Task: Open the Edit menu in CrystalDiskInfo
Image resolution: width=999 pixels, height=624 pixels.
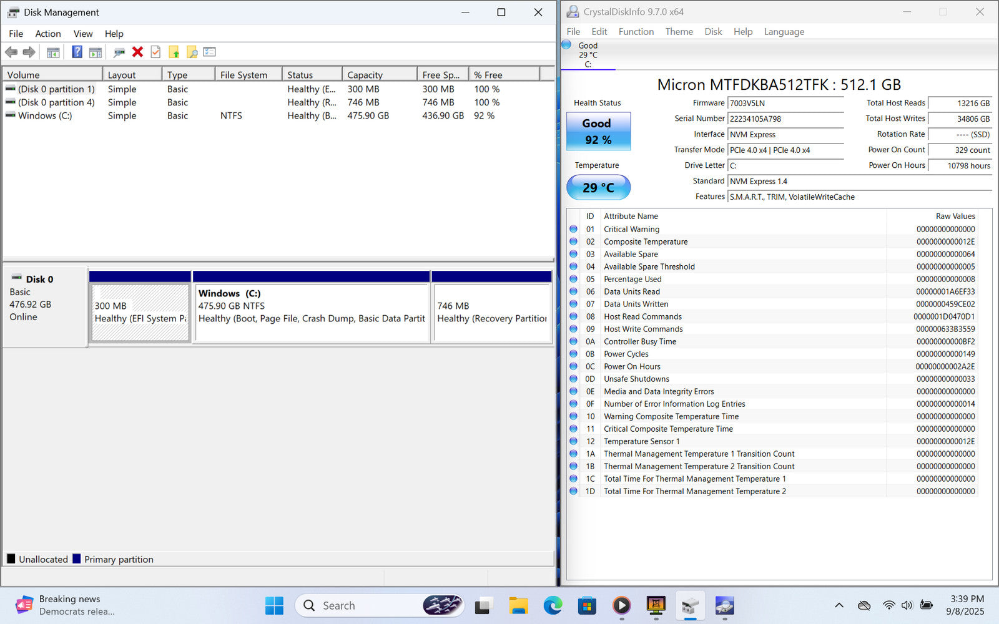Action: click(599, 32)
